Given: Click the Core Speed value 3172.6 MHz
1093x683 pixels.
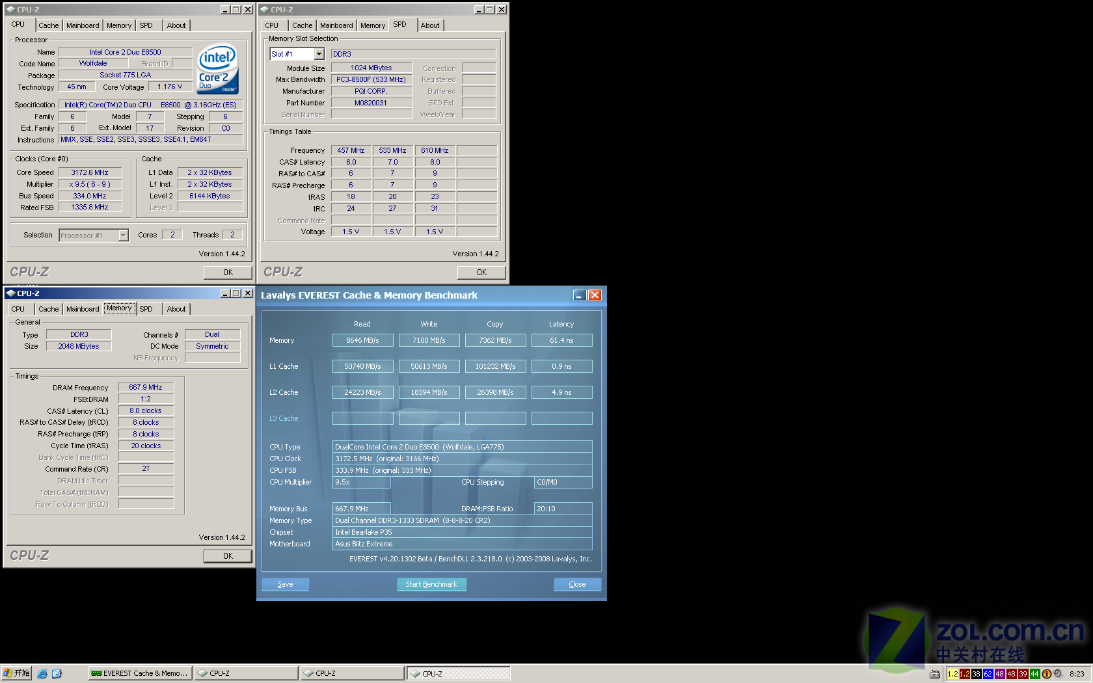Looking at the screenshot, I should pos(90,172).
